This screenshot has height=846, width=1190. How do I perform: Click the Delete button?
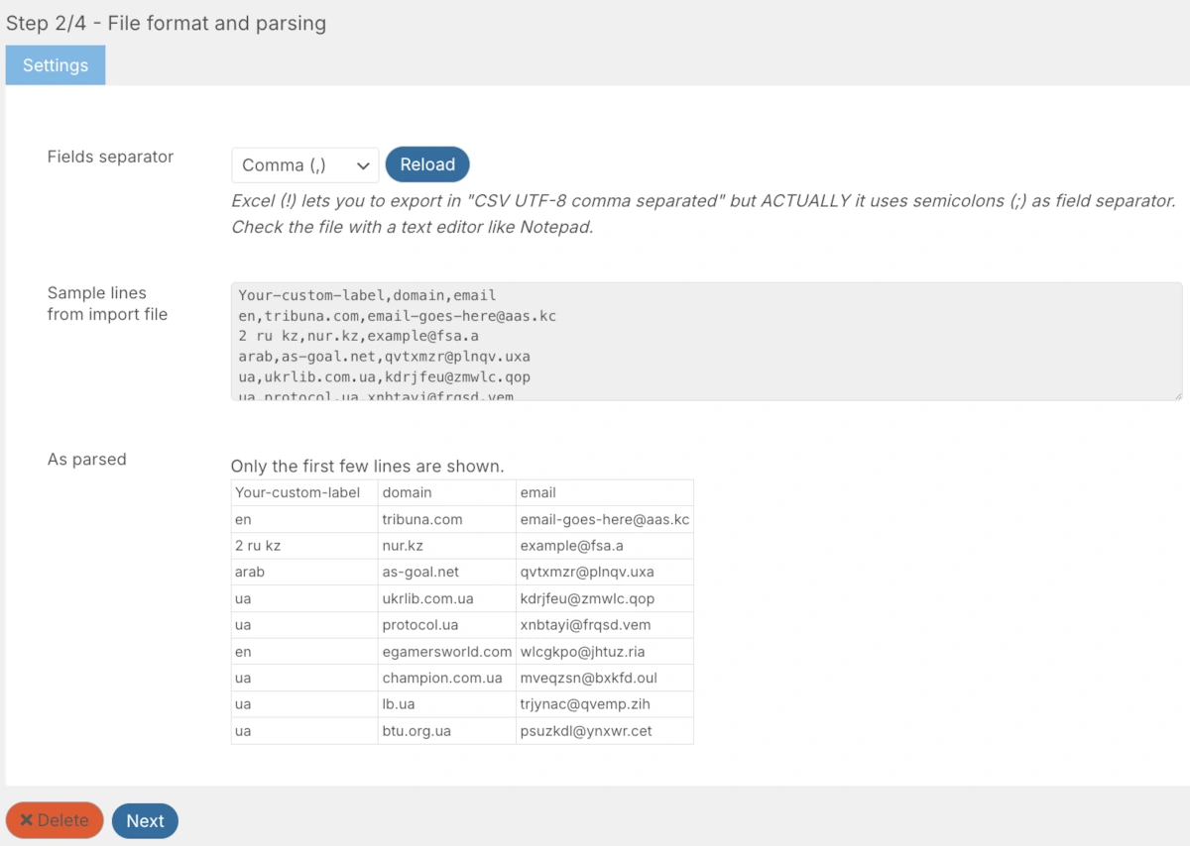[x=55, y=820]
